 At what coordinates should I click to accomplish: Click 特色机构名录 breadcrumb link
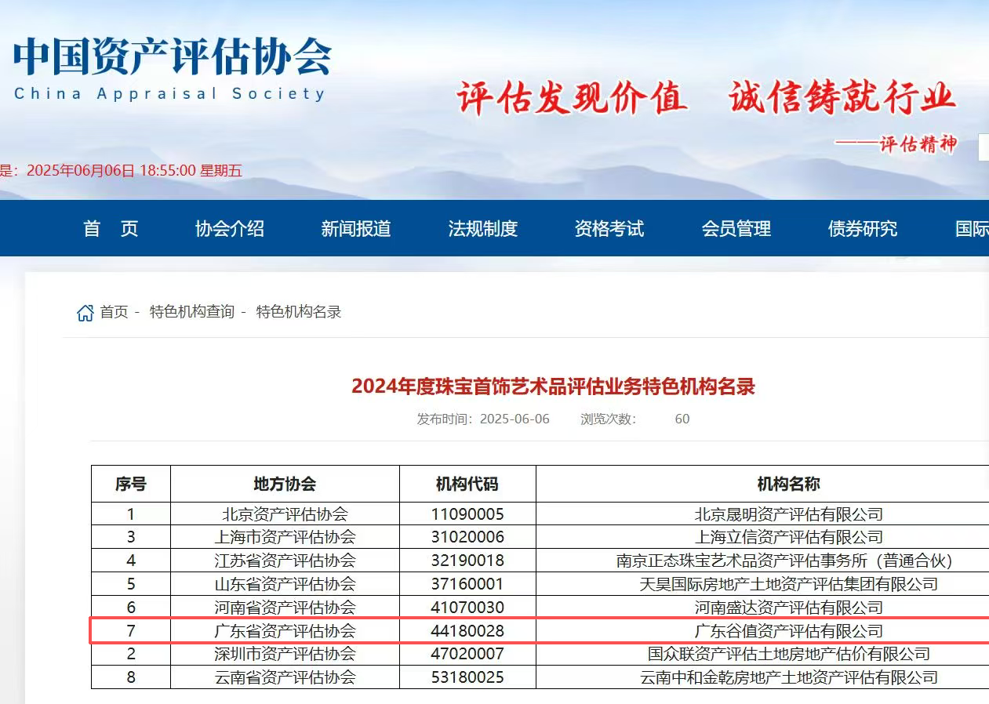[299, 312]
